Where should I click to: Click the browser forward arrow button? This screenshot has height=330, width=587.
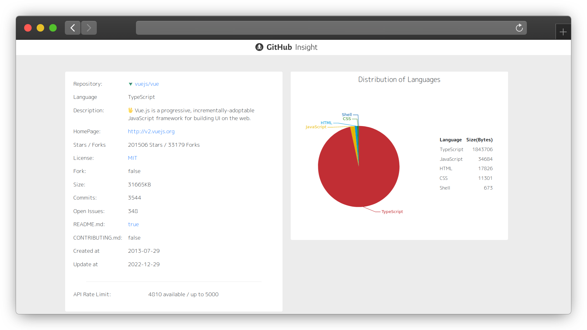click(89, 28)
